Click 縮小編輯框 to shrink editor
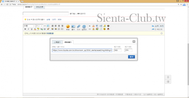Screen dimensions: 189x98 point(159,94)
